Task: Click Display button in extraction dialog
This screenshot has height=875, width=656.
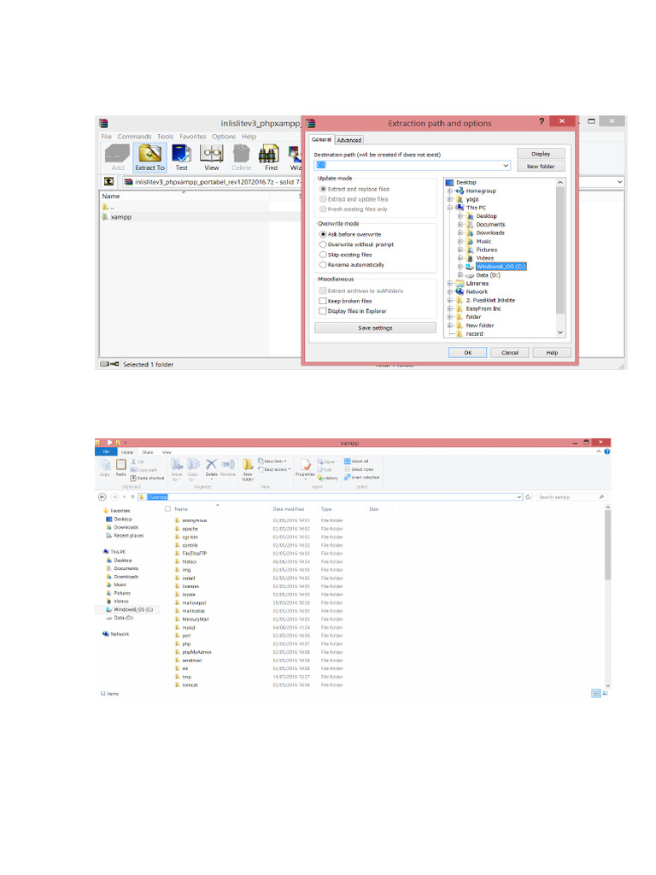Action: pos(541,154)
